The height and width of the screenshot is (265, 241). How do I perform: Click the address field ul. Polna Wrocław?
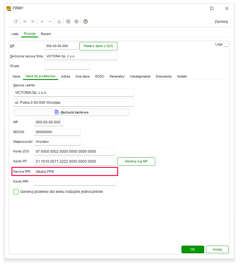point(74,102)
